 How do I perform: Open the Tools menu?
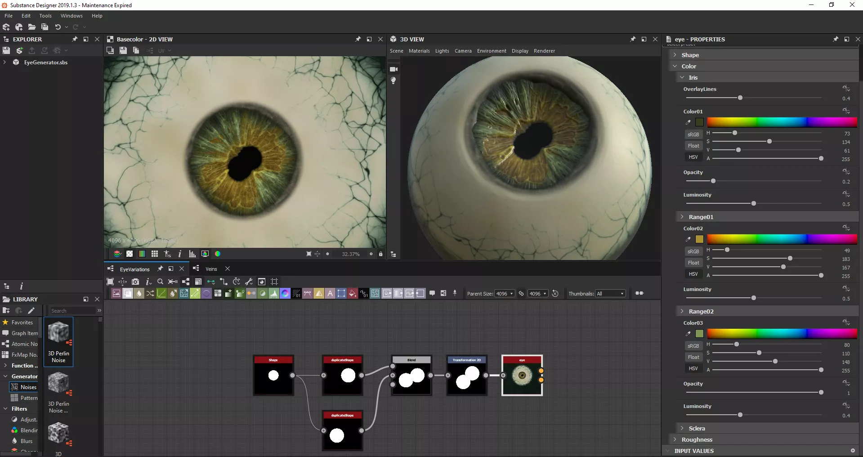pos(45,16)
